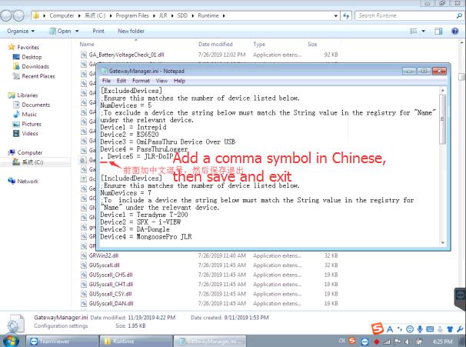
Task: Open the Notepad Format menu
Action: [x=141, y=81]
